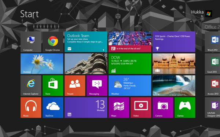The image size is (220, 137).
Task: Open the People tile
Action: coord(75,85)
